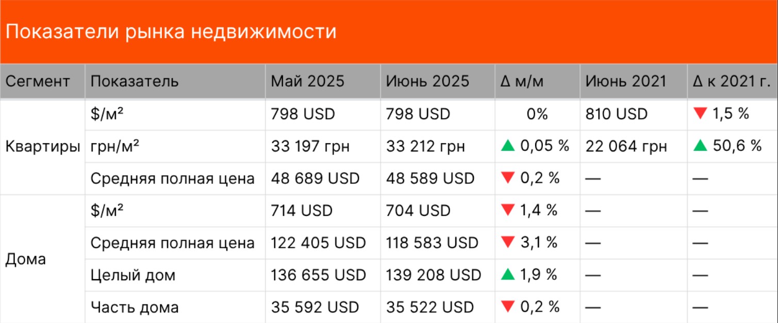This screenshot has height=323, width=778.
Task: Click the red down triangle beside 3,1 %
Action: pos(508,243)
